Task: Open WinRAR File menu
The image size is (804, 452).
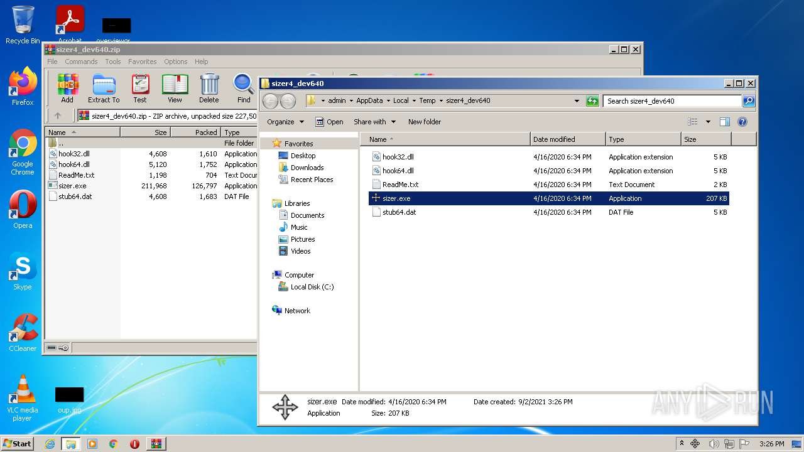Action: (52, 62)
